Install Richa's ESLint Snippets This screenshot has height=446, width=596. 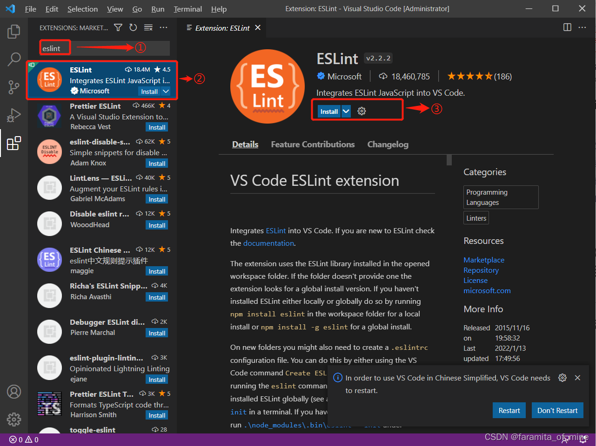pos(157,297)
